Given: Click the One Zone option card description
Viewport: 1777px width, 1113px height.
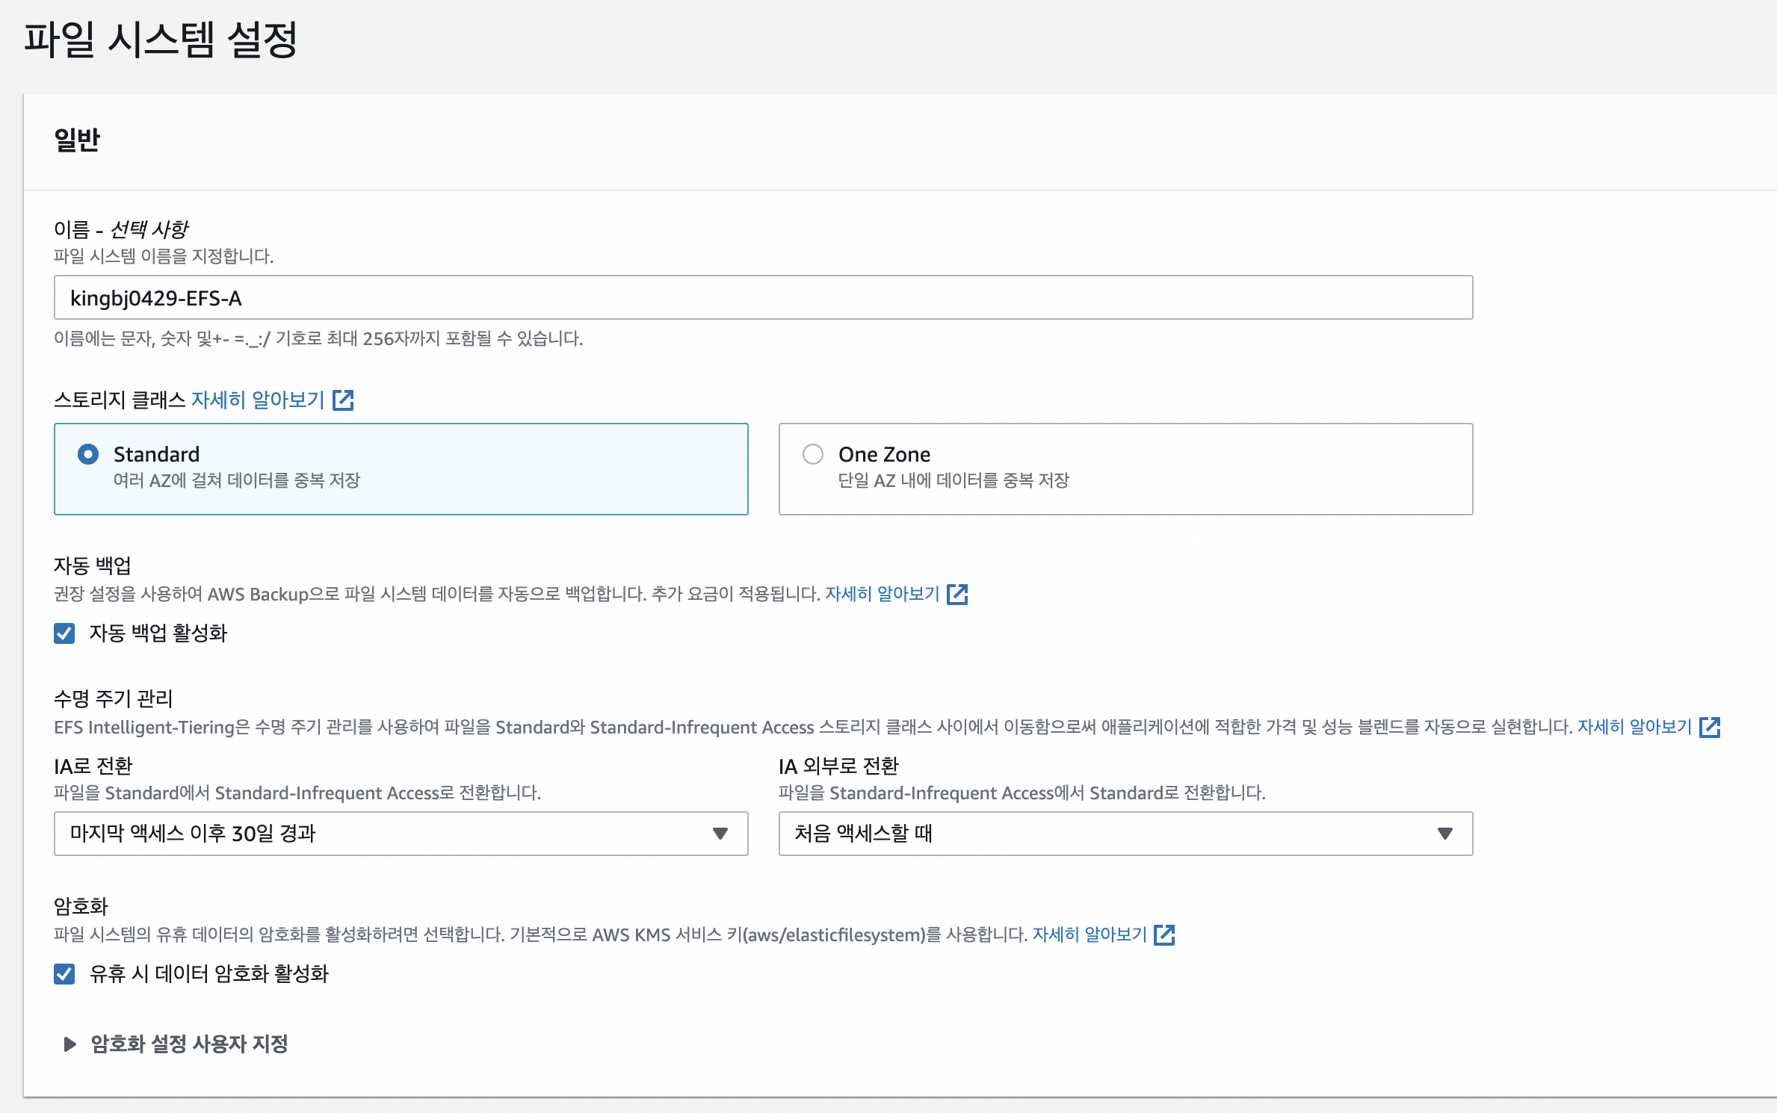Looking at the screenshot, I should coord(954,480).
